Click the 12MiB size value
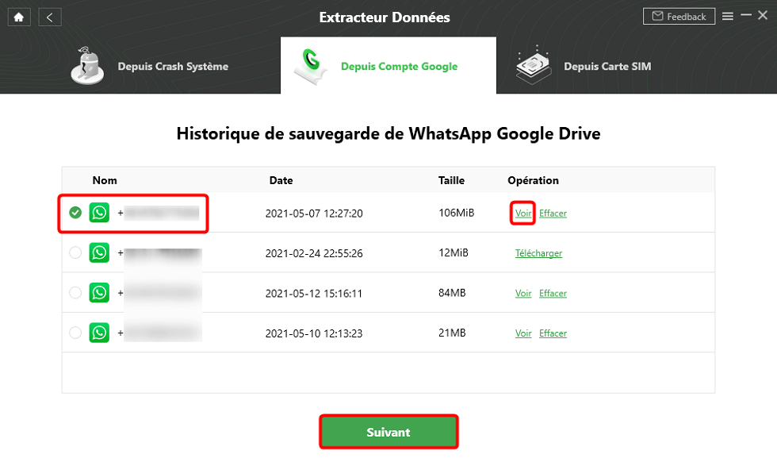This screenshot has width=777, height=462. pos(454,252)
